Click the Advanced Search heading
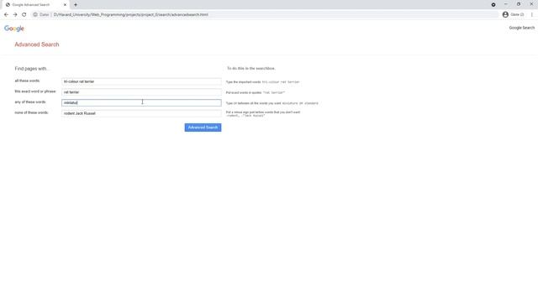This screenshot has height=302, width=538. 37,44
